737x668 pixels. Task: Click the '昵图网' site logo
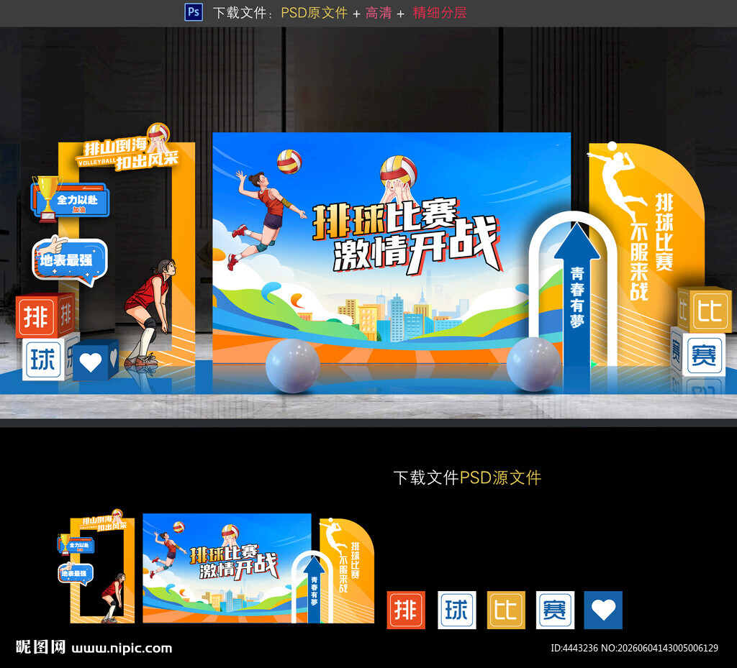40,647
